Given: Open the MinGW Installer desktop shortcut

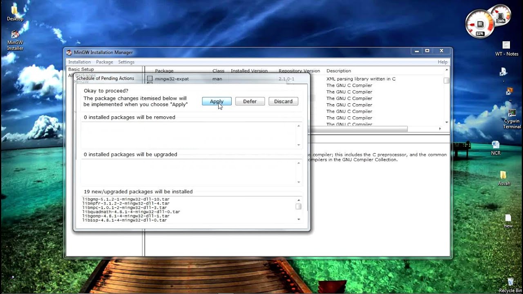Looking at the screenshot, I should pos(15,40).
